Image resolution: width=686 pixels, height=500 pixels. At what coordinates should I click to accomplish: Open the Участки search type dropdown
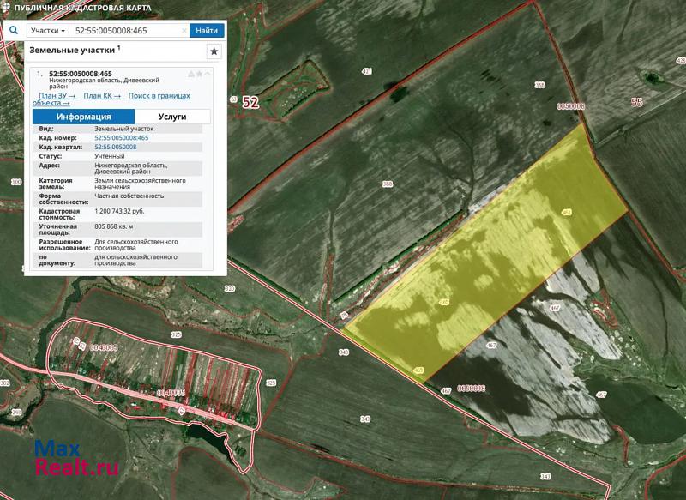pos(47,30)
